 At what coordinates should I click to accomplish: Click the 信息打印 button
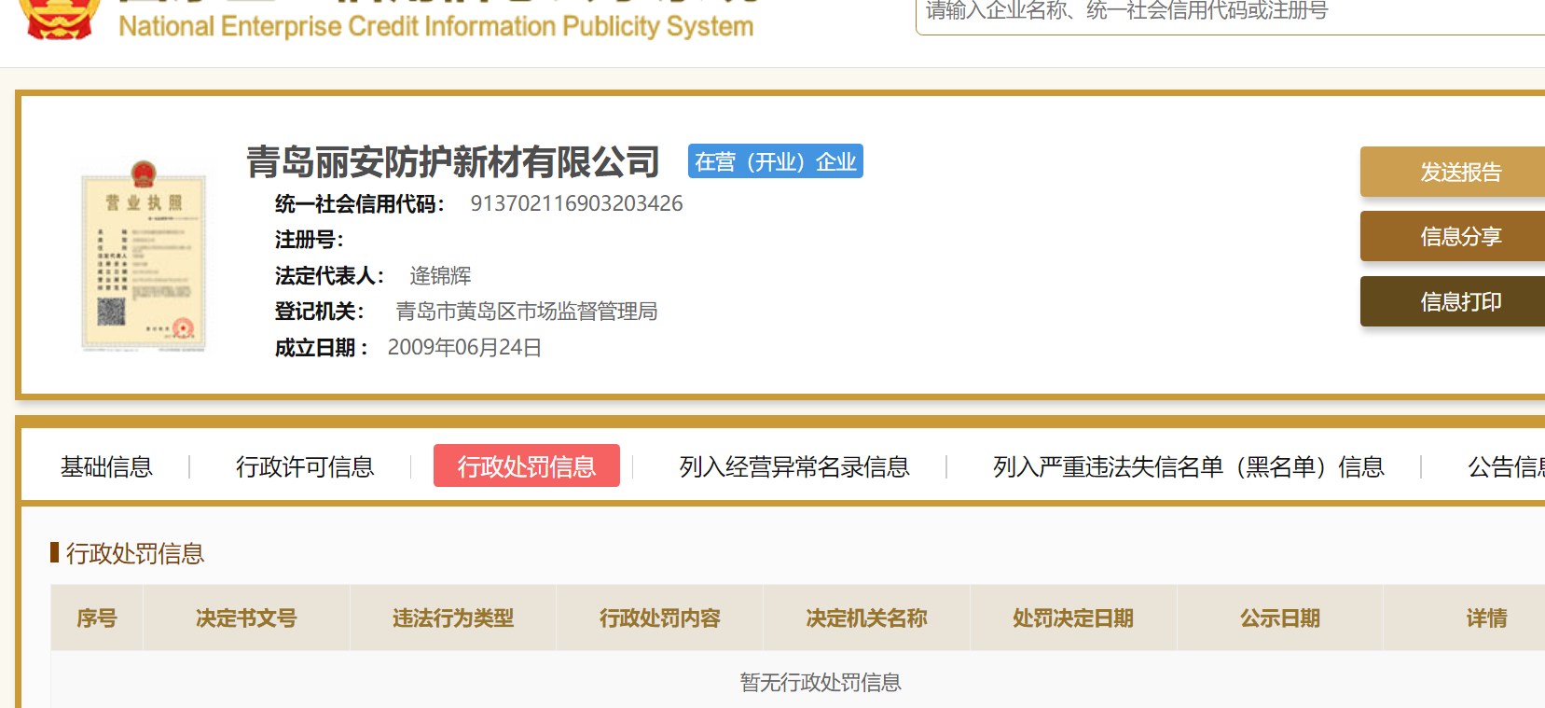(1455, 301)
